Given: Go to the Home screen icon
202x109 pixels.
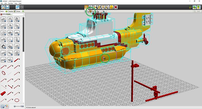Looking at the screenshot, I should 3,7.
